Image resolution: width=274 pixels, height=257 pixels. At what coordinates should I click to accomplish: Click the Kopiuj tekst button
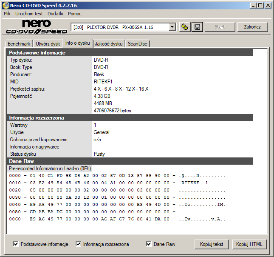pyautogui.click(x=212, y=244)
